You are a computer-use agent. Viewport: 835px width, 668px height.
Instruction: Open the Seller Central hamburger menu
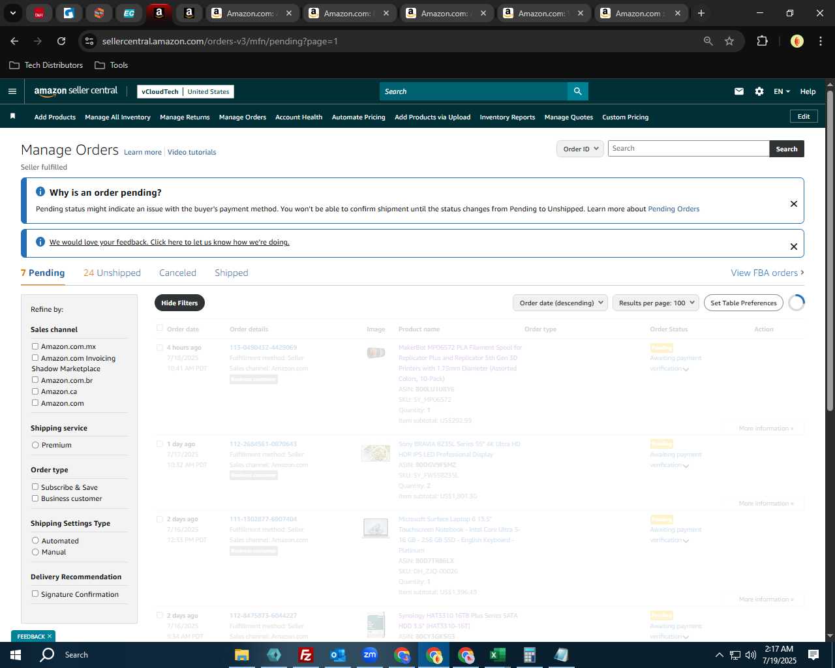tap(12, 91)
